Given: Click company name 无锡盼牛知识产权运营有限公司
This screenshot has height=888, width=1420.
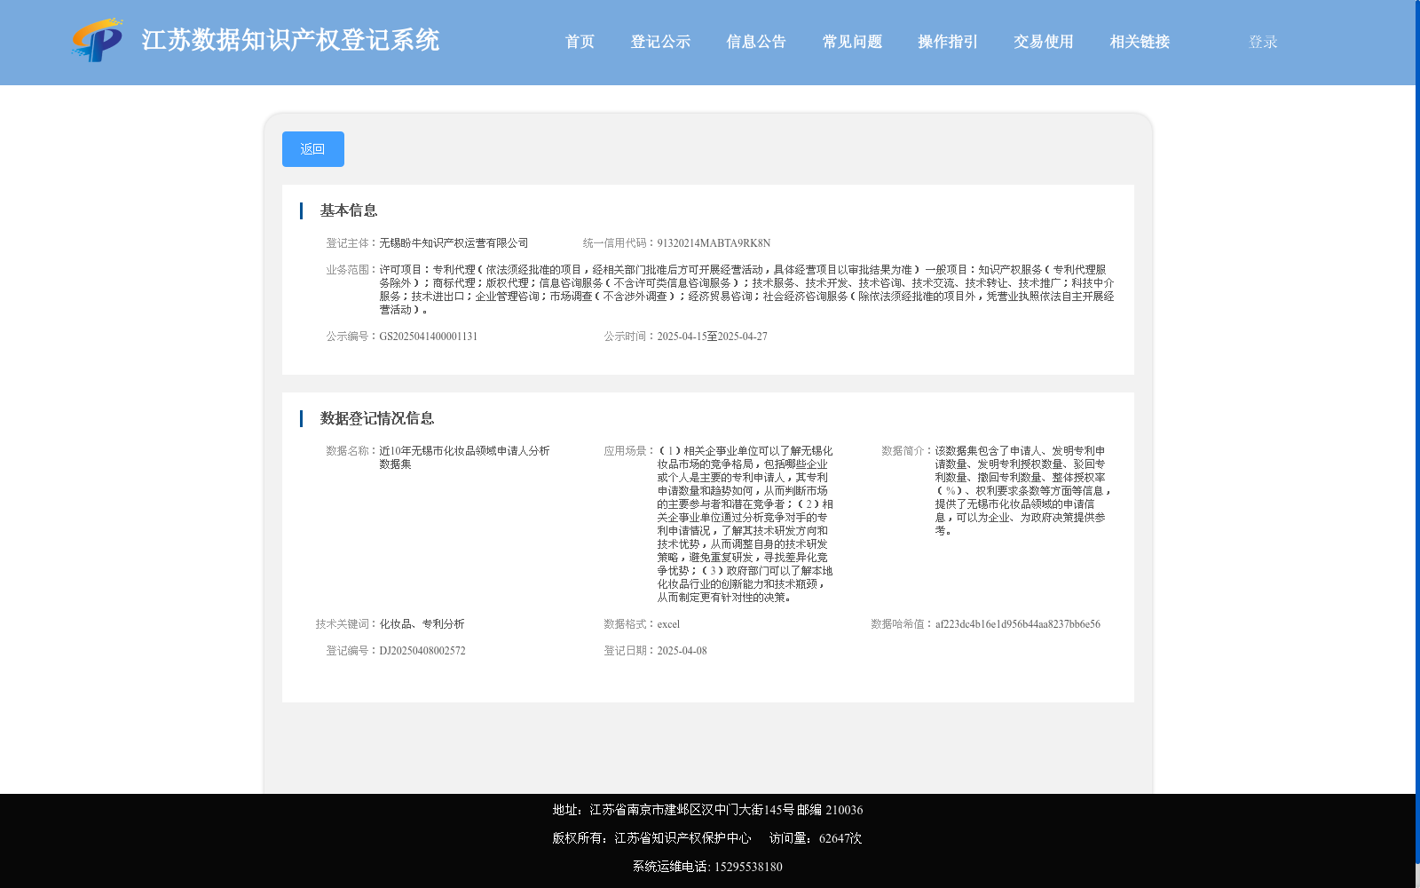Looking at the screenshot, I should click(454, 243).
